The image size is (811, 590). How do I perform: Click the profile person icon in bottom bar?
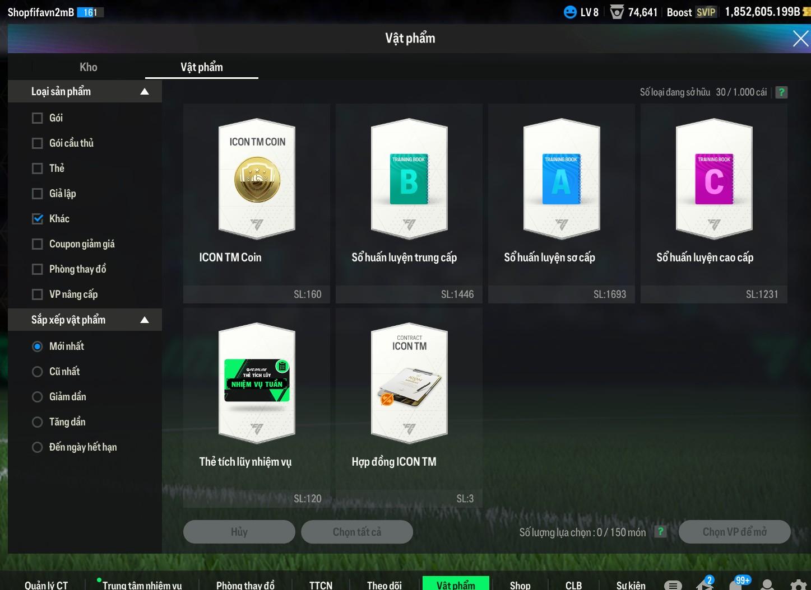767,585
